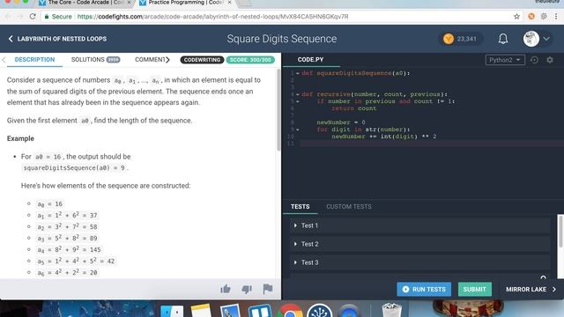Click the puzzle extension icon in Chrome

pos(544,17)
